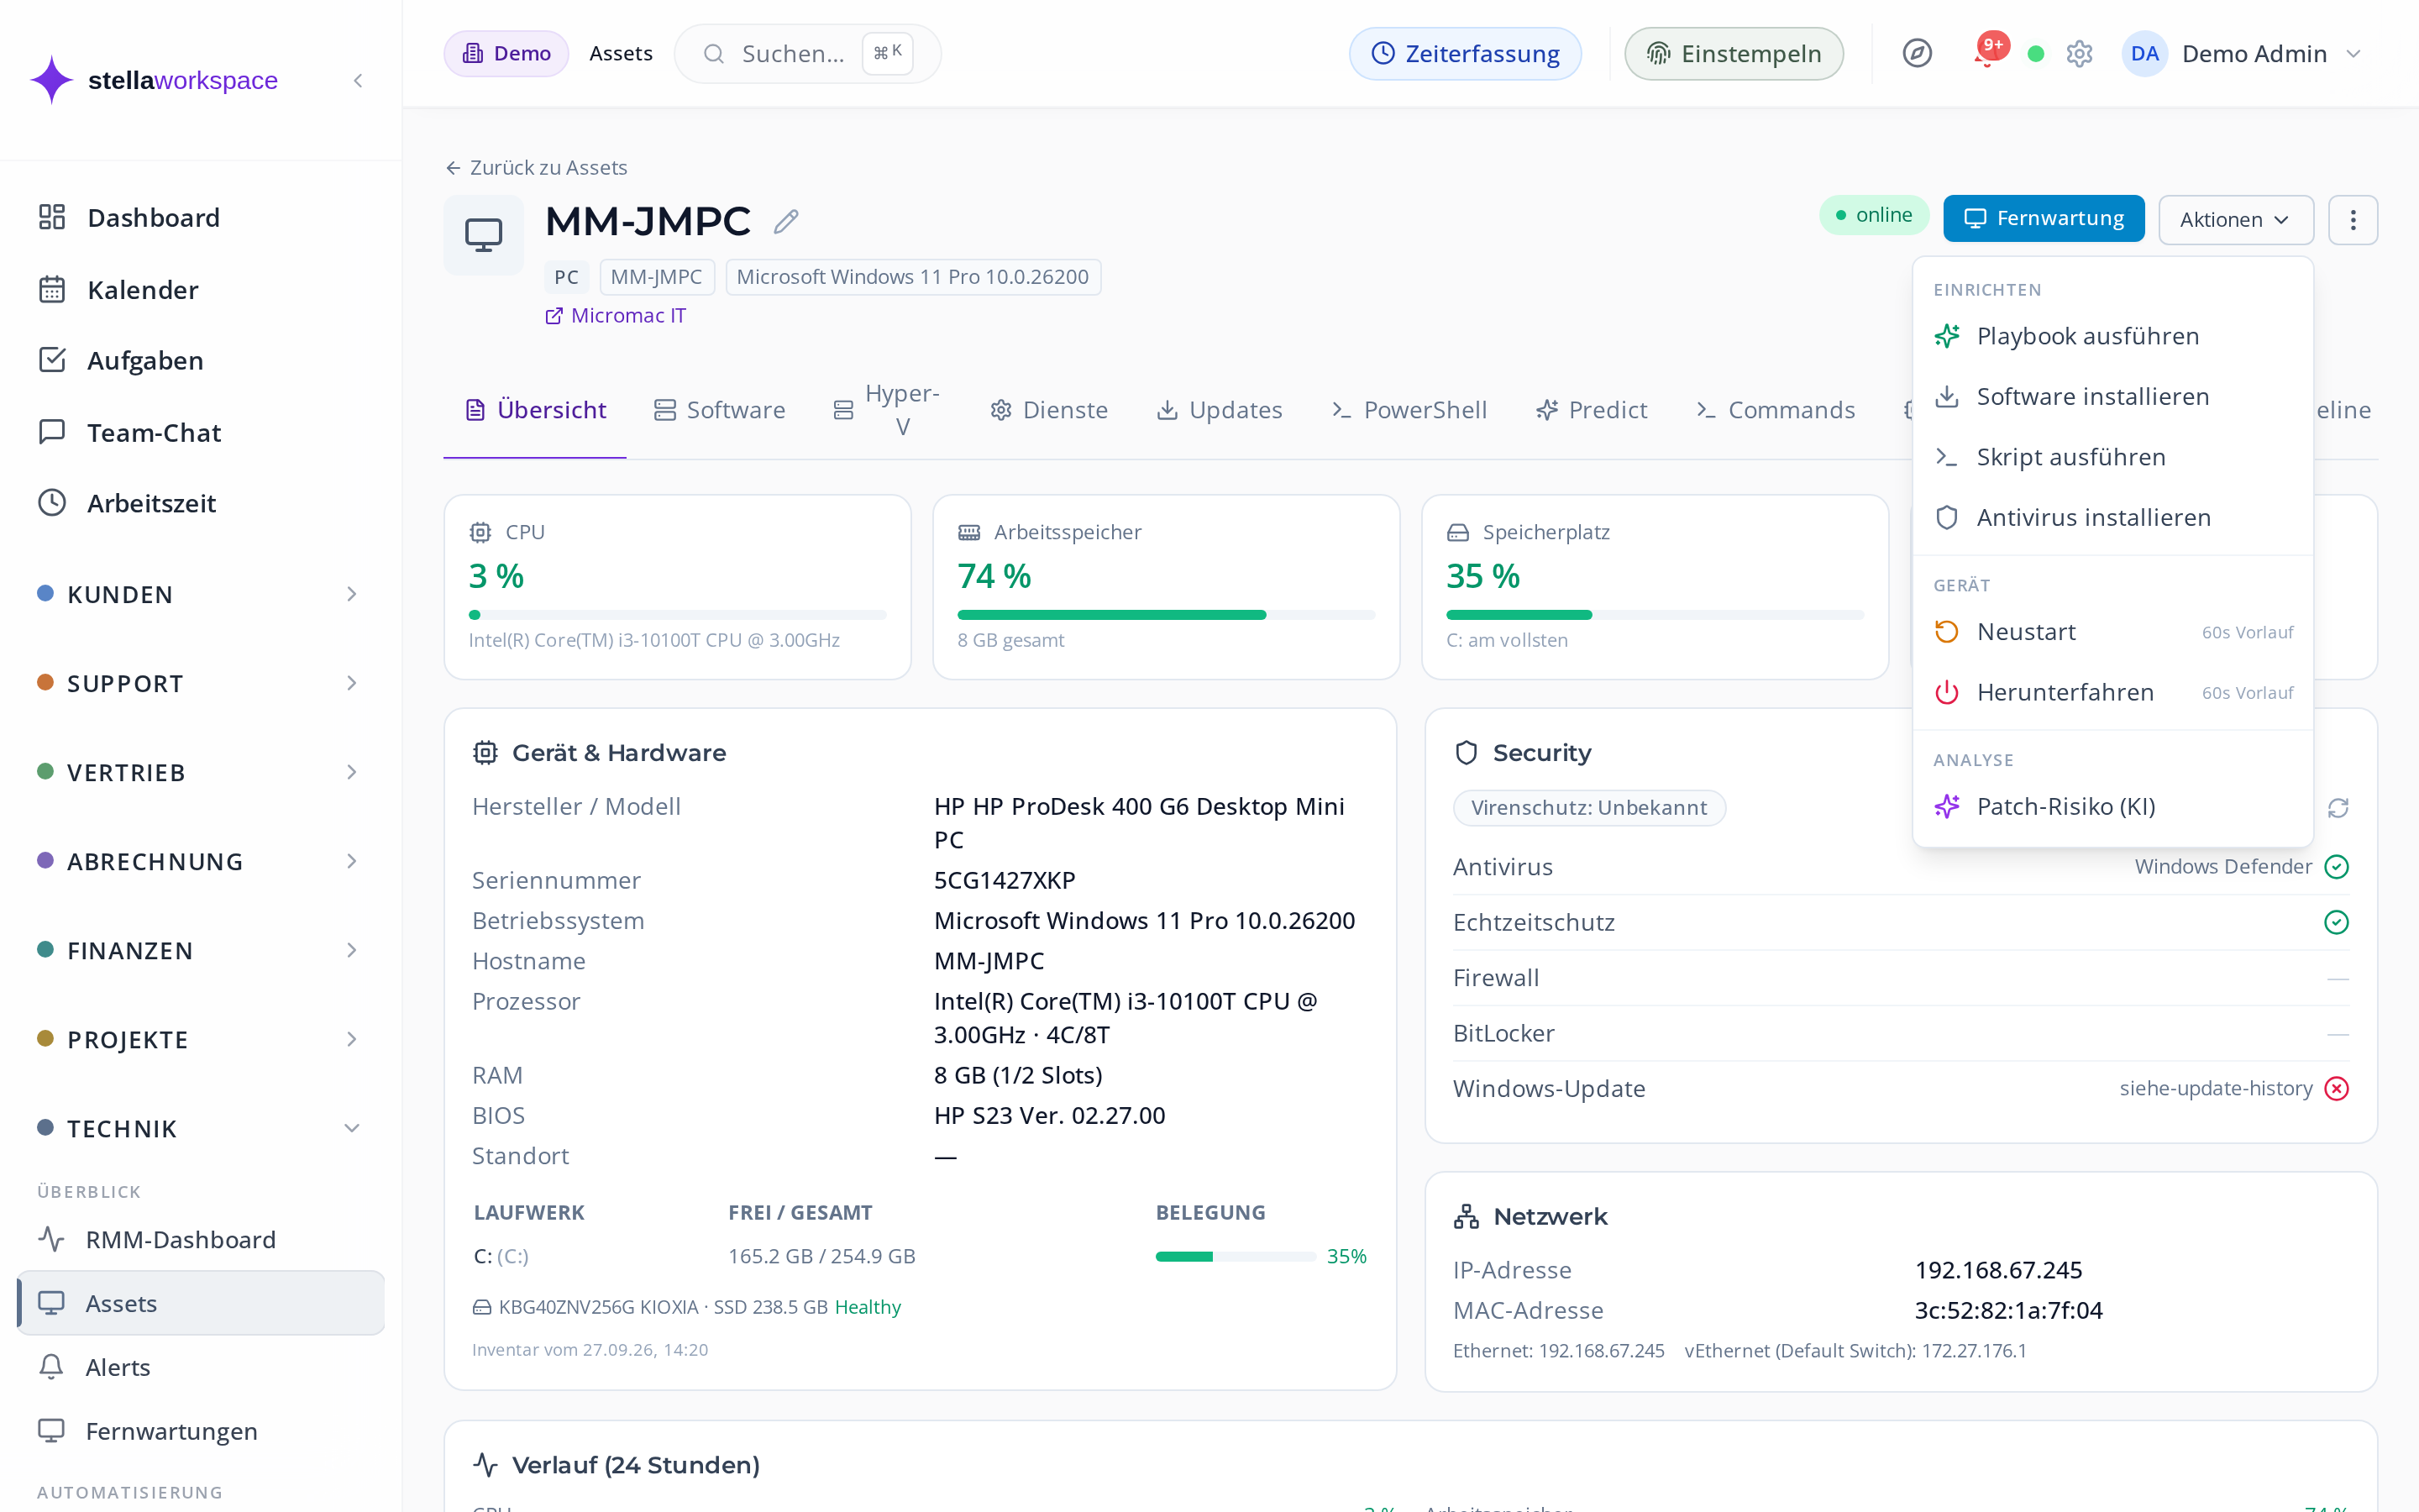Open the Zeiterfassung button
This screenshot has height=1512, width=2419.
pos(1464,53)
